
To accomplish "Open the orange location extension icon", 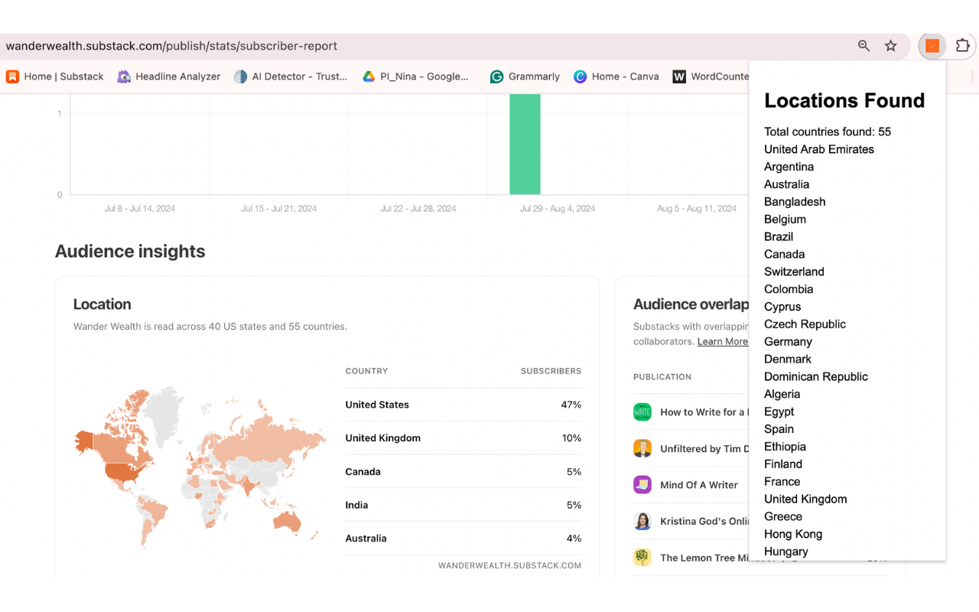I will [932, 46].
